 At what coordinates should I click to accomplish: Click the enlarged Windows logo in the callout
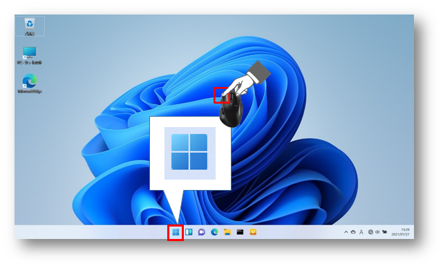189,152
